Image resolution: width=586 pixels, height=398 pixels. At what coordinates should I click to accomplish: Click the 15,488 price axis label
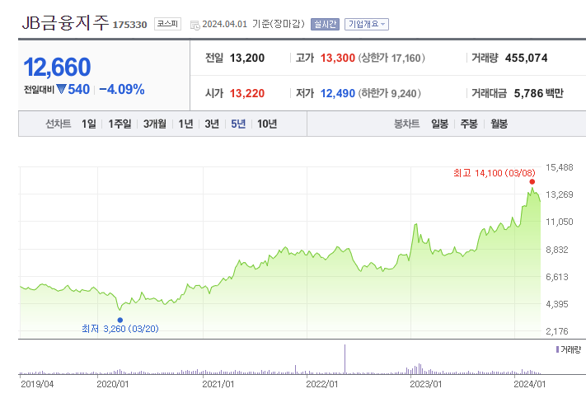[560, 167]
